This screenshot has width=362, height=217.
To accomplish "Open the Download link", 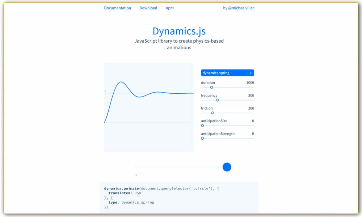I will click(148, 8).
